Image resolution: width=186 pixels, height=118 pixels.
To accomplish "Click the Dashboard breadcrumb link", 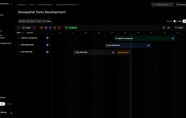I will coord(21,4).
